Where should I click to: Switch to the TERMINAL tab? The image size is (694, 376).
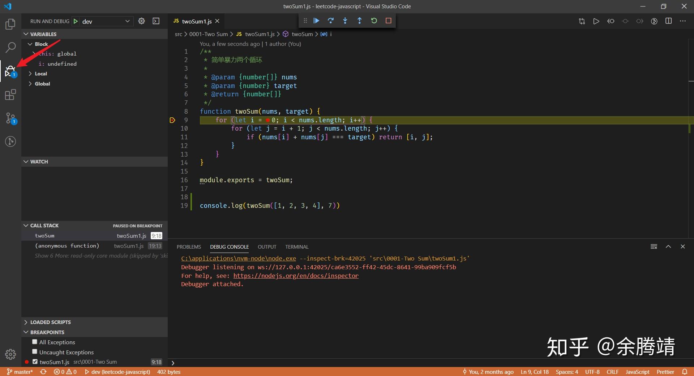pos(296,247)
